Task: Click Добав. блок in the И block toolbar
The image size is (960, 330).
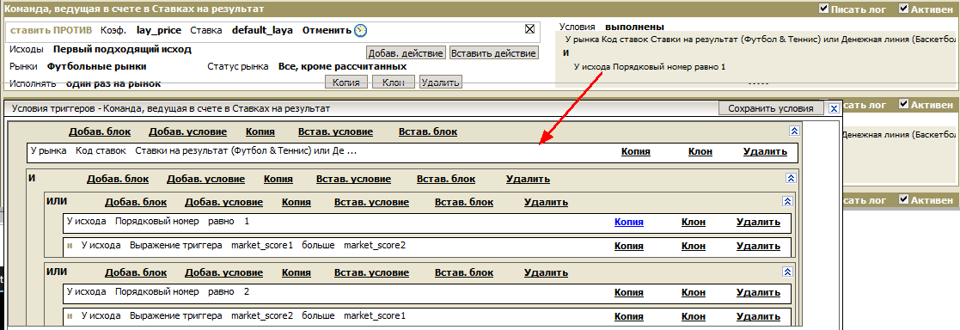Action: coord(118,179)
